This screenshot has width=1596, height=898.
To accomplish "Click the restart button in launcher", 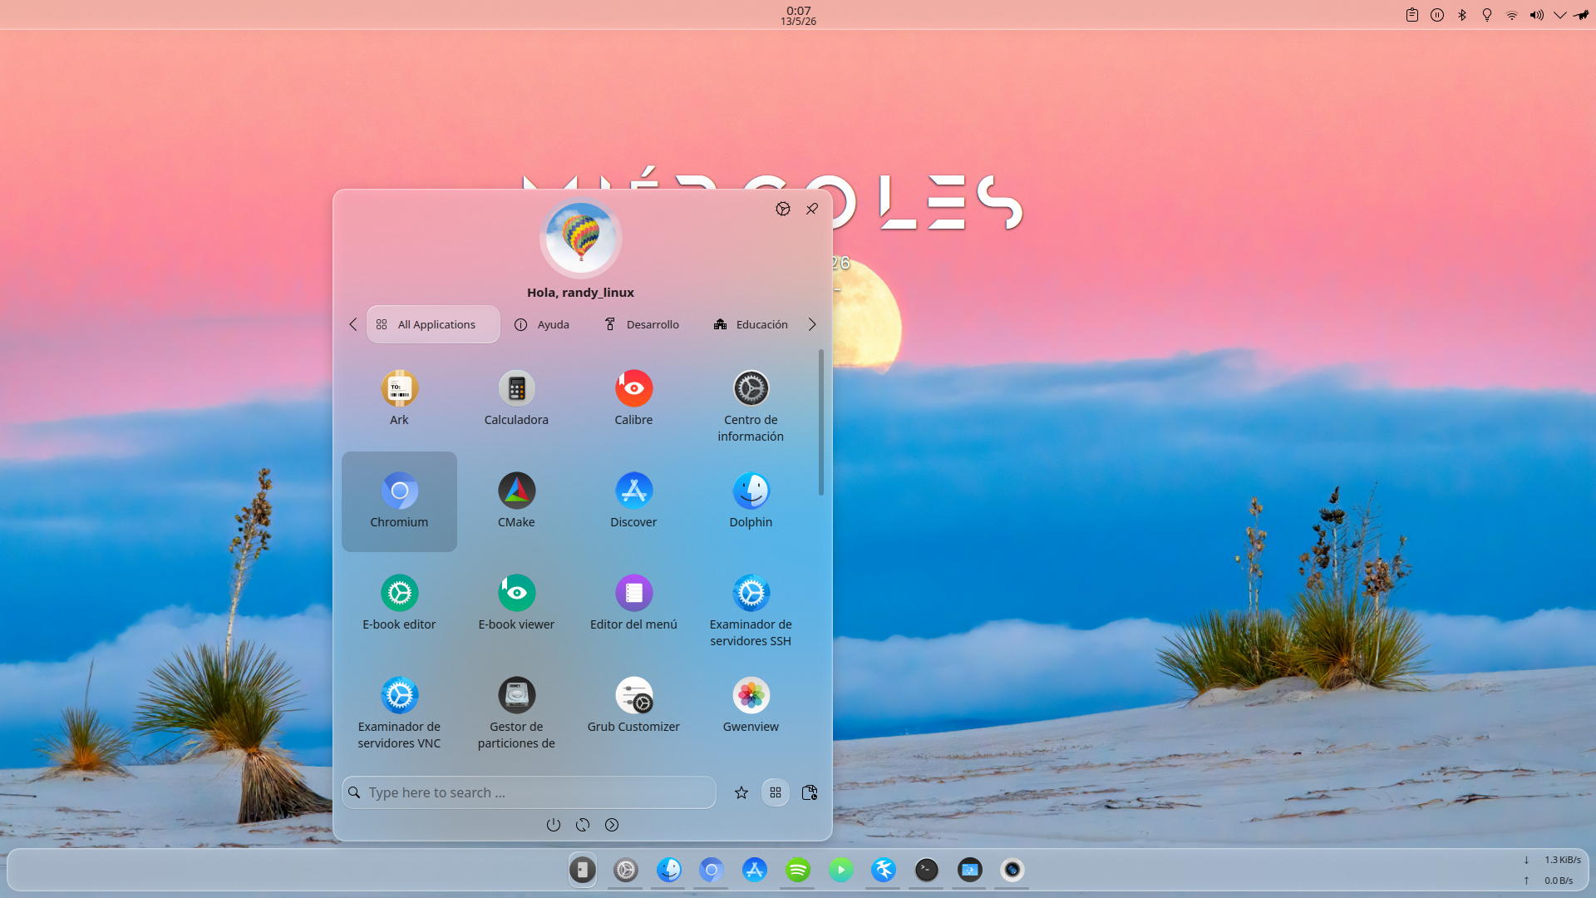I will (x=583, y=825).
